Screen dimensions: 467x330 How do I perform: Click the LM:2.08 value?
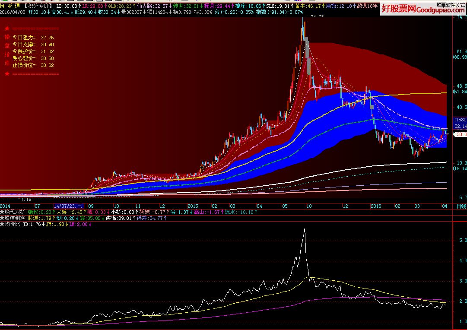point(79,224)
